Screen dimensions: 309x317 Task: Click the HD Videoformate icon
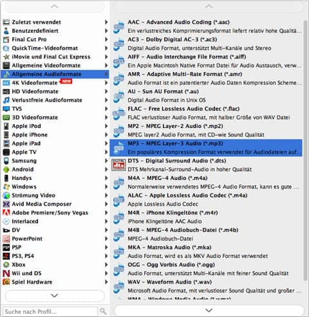[6, 91]
